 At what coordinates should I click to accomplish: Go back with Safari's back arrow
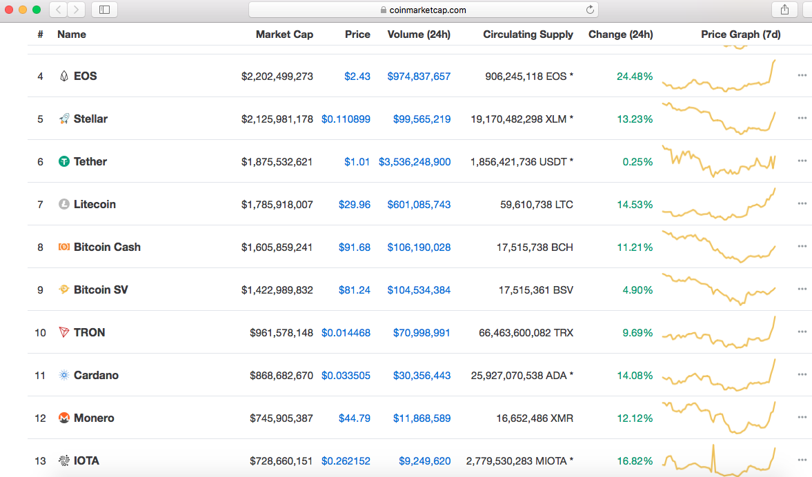click(x=59, y=10)
